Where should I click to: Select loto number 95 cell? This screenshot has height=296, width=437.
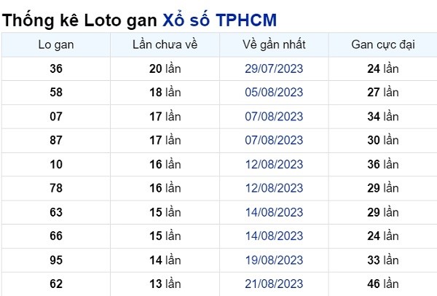point(56,260)
